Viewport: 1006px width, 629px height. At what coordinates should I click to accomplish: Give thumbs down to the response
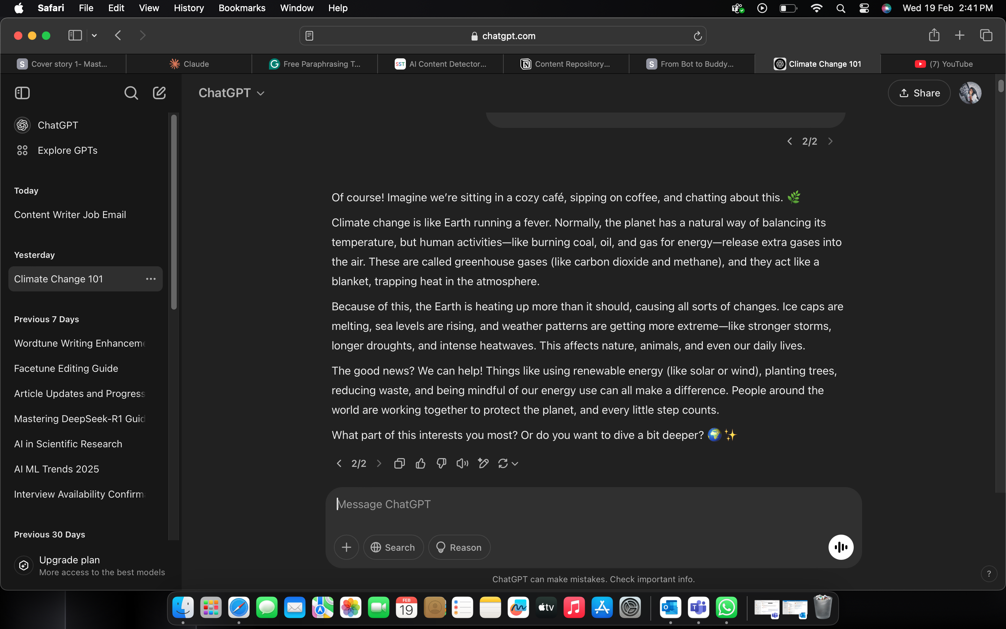pyautogui.click(x=442, y=463)
